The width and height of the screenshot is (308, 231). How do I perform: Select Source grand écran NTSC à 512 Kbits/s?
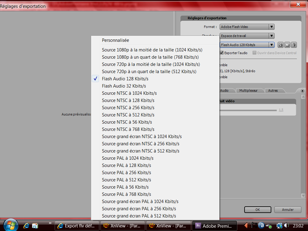coord(155,151)
